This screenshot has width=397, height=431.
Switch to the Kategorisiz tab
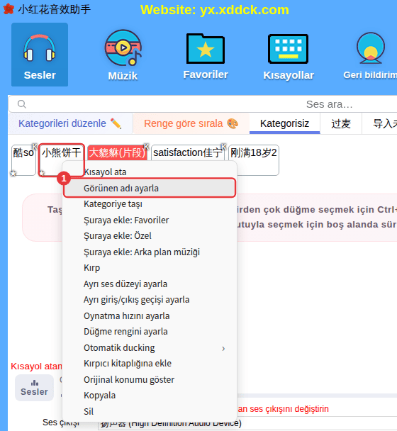pos(284,123)
